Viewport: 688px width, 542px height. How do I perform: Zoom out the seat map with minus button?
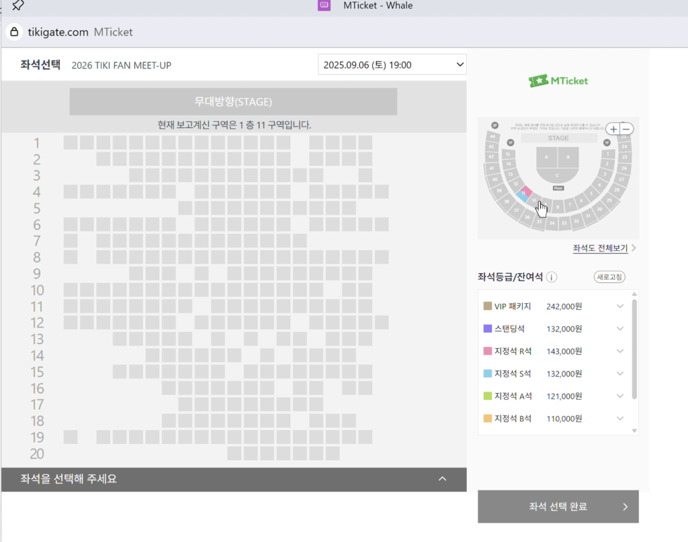click(626, 129)
